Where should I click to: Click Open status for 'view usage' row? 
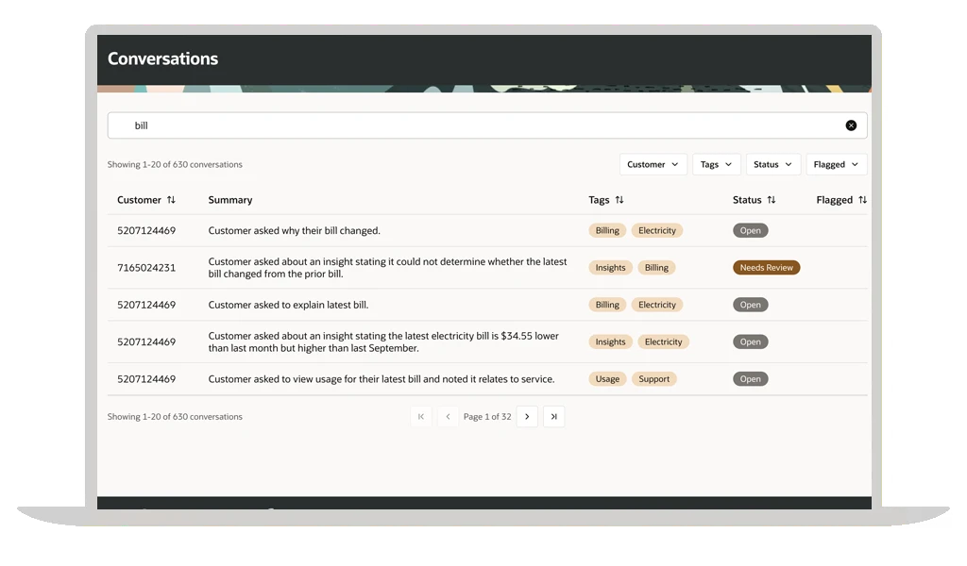pyautogui.click(x=750, y=379)
